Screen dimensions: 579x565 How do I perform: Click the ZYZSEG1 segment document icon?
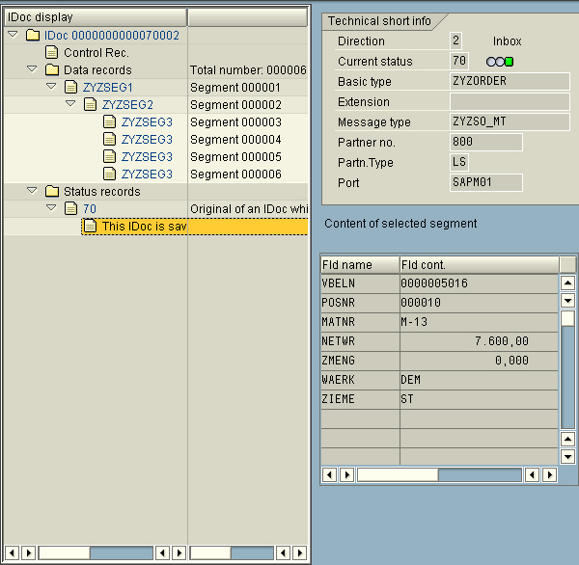(70, 88)
